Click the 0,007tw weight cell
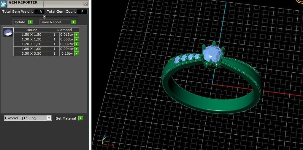Screen dimensions: 303x150 tap(67, 44)
